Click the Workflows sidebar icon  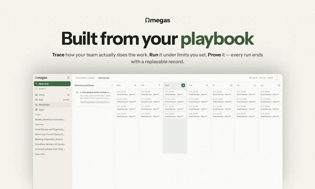point(36,105)
